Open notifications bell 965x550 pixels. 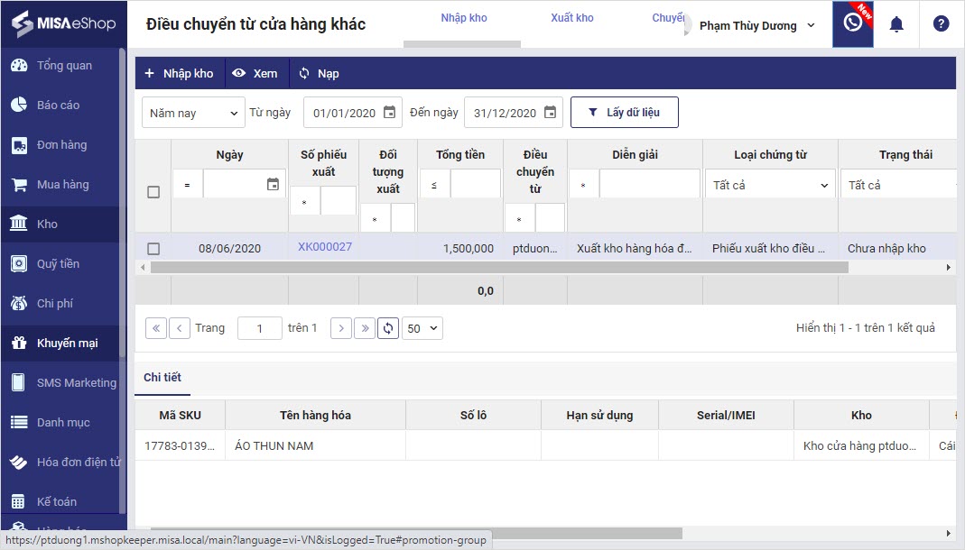tap(896, 24)
